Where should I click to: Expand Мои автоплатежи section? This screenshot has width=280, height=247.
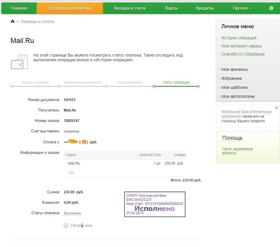click(x=248, y=96)
